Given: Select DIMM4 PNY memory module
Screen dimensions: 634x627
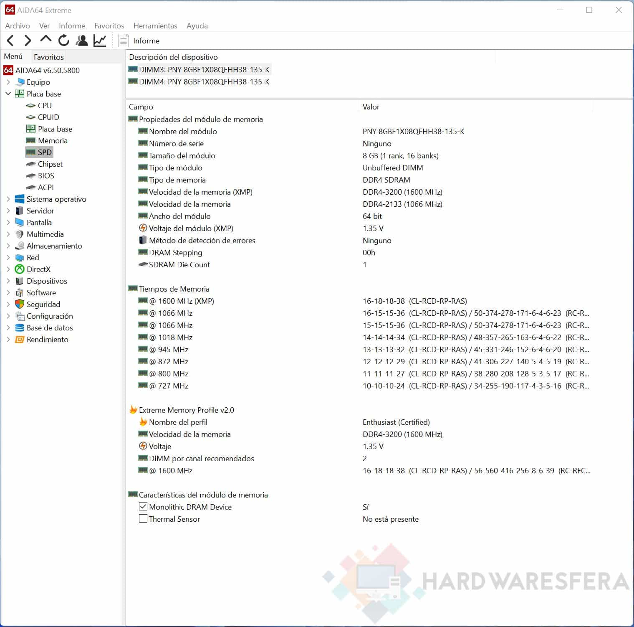Looking at the screenshot, I should 204,82.
